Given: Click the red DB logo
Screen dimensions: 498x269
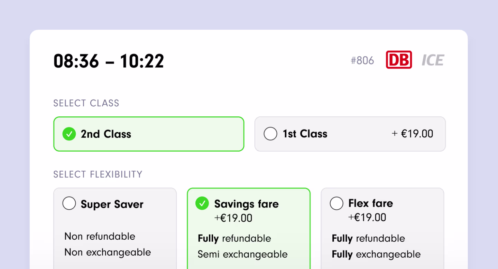Looking at the screenshot, I should 399,60.
